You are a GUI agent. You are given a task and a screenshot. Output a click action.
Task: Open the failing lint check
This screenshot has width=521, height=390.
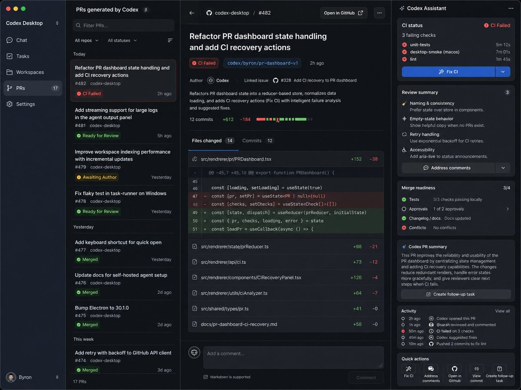point(456,59)
